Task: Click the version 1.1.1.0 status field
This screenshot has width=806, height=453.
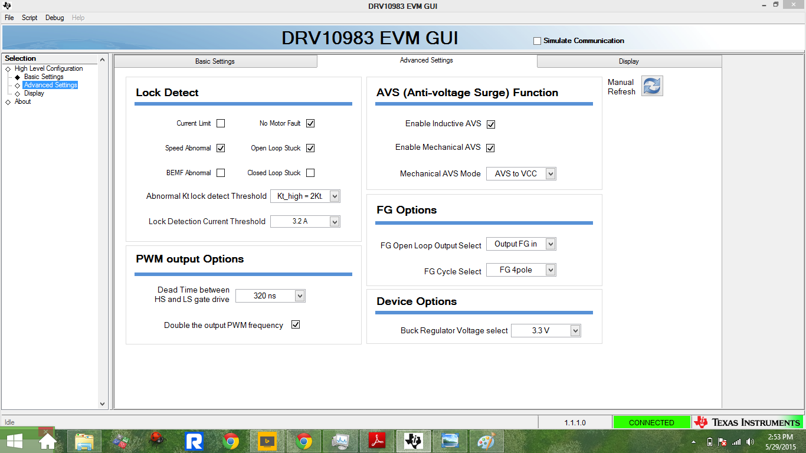Action: tap(575, 422)
